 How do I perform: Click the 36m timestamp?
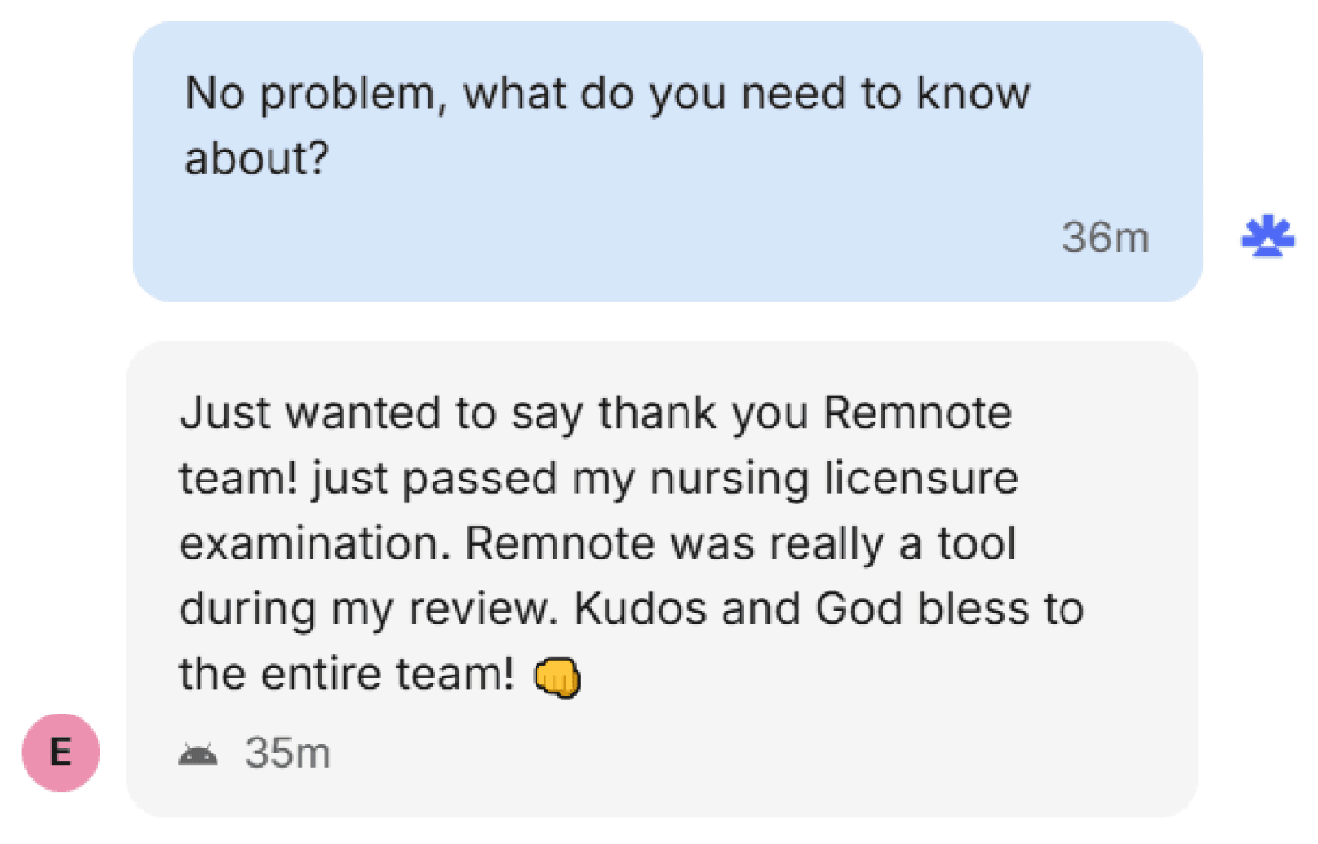1105,238
